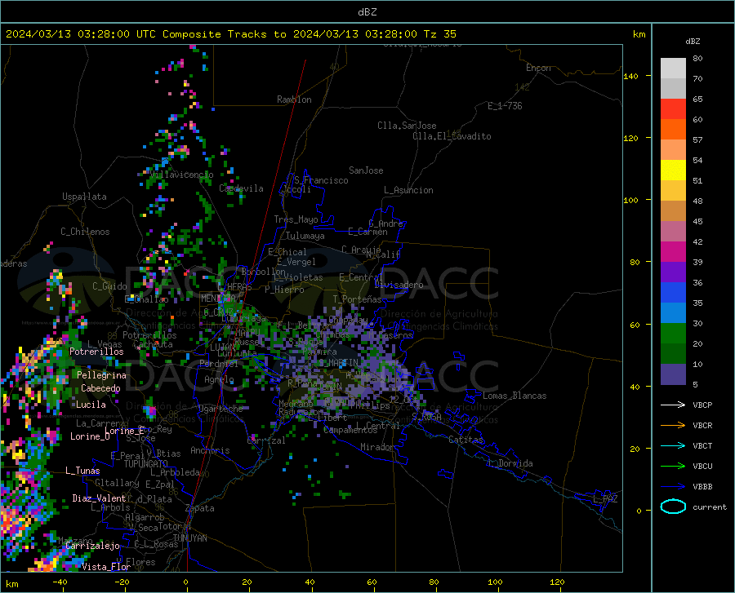The width and height of the screenshot is (735, 593).
Task: Click the 'Uspallata' map label
Action: [x=84, y=197]
